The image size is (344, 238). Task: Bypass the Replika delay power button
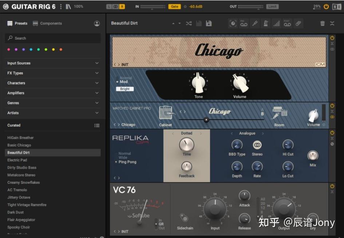coord(332,133)
